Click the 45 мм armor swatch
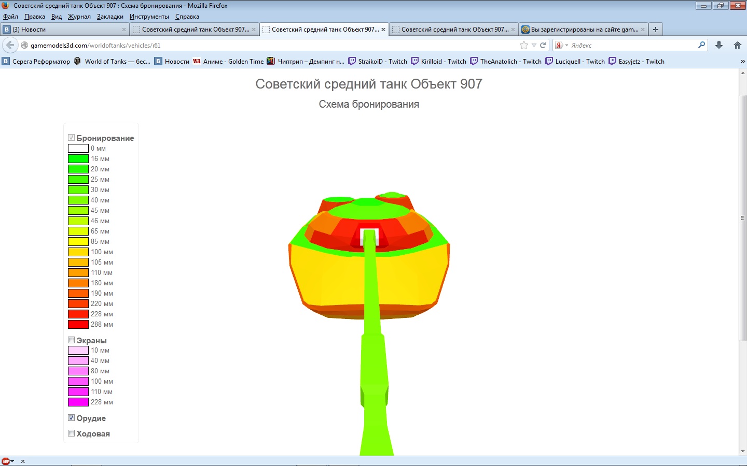 tap(78, 210)
